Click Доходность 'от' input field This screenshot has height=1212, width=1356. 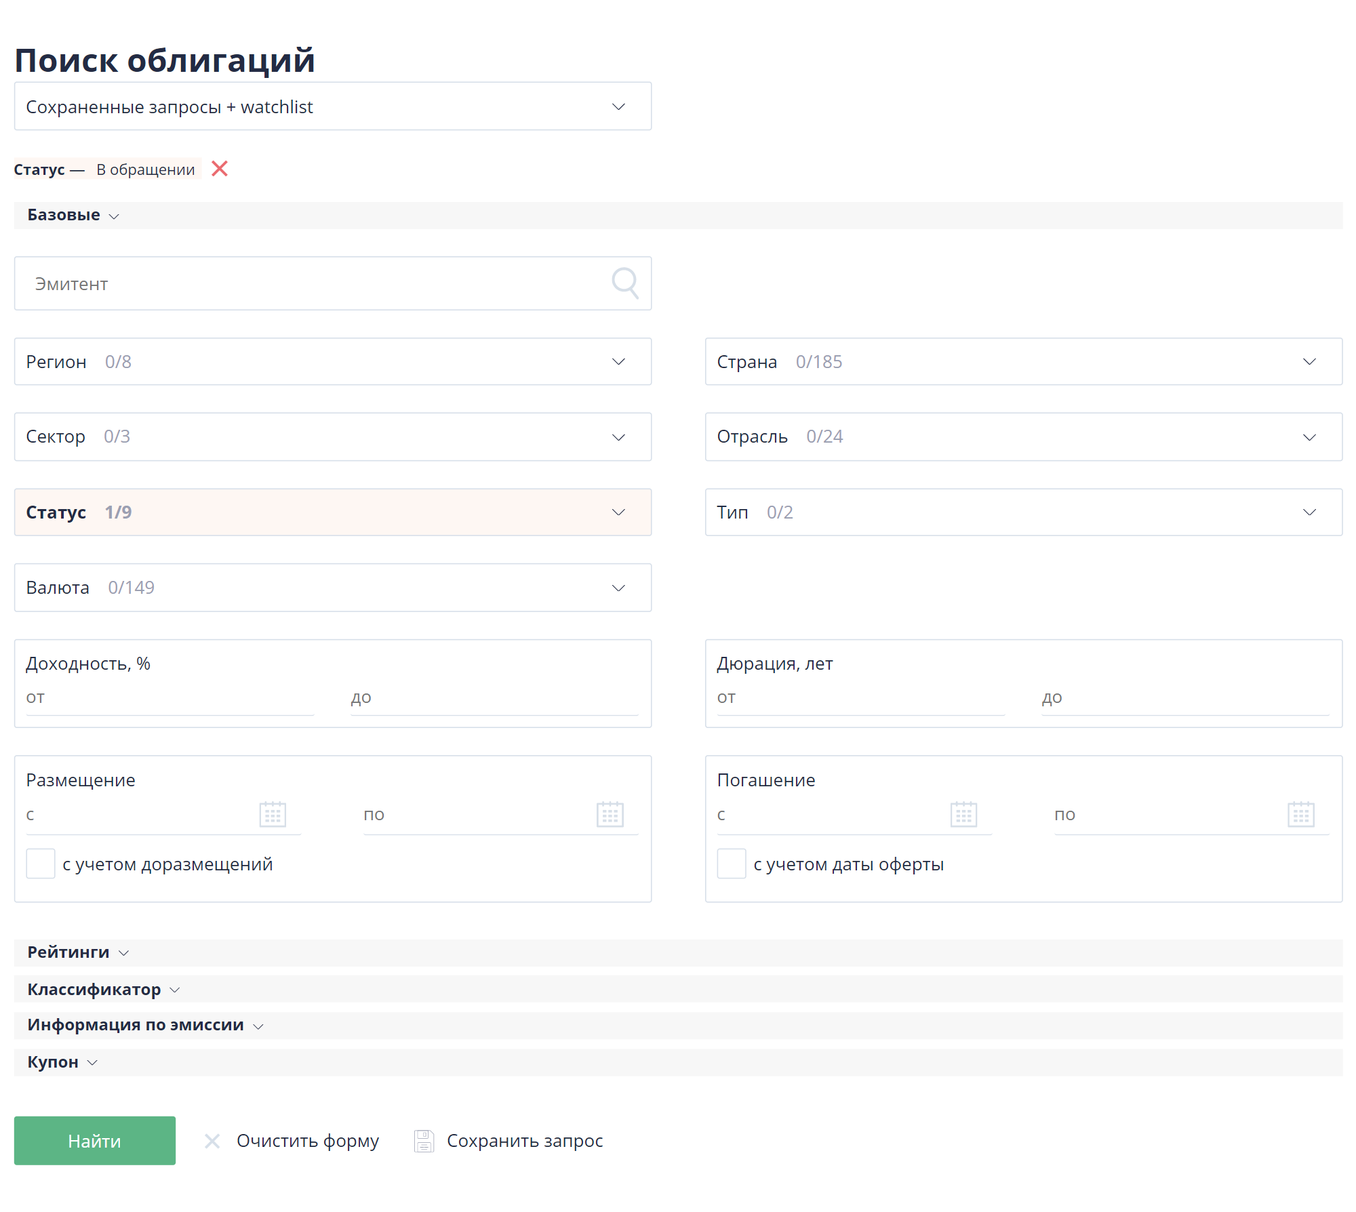[170, 698]
